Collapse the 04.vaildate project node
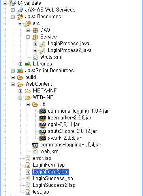The height and width of the screenshot is (196, 143). (x=6, y=3)
